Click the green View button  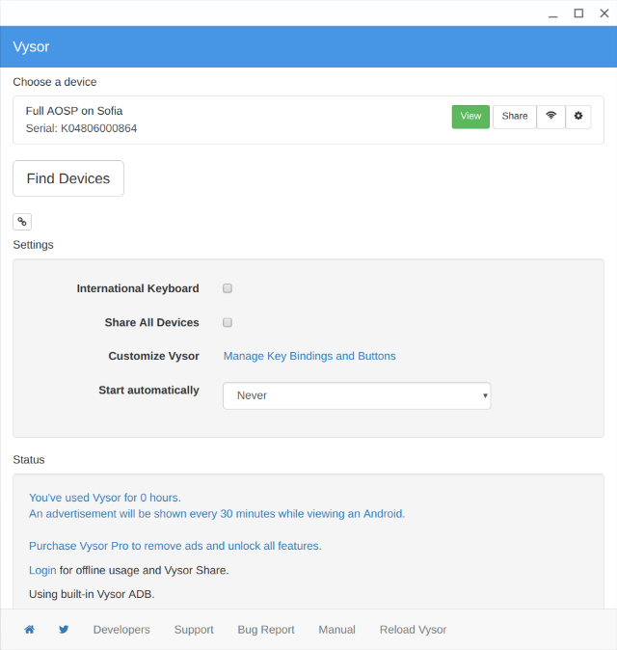click(470, 117)
